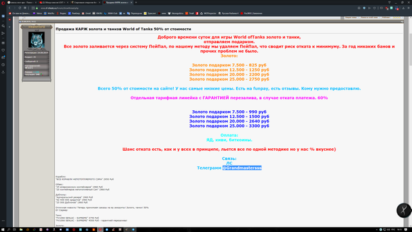Click the heart bookmark icon in address bar

tap(375, 8)
